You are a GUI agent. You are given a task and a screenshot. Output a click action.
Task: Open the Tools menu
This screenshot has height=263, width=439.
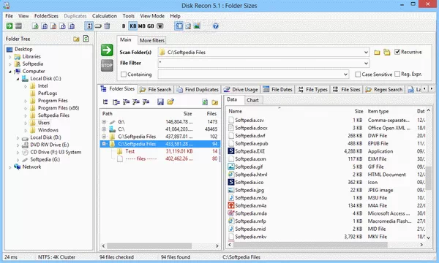pyautogui.click(x=129, y=16)
